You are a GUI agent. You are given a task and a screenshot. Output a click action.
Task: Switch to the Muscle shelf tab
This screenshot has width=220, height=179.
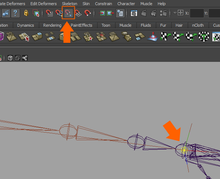tap(125, 25)
